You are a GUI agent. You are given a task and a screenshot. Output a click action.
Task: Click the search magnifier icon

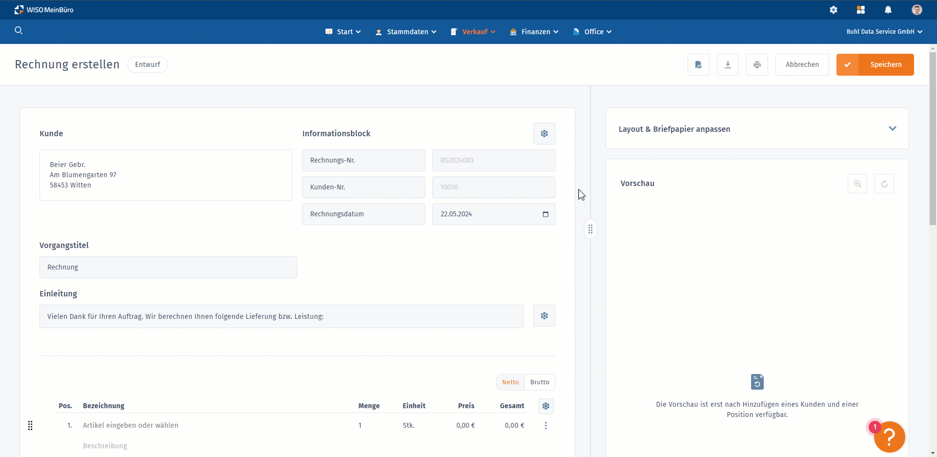click(x=19, y=31)
